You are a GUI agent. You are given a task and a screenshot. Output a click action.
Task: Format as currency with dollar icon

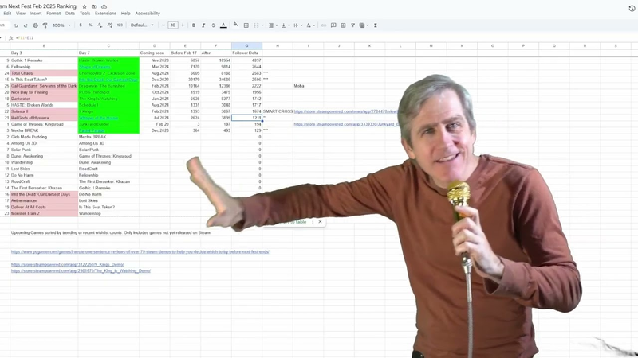click(81, 25)
